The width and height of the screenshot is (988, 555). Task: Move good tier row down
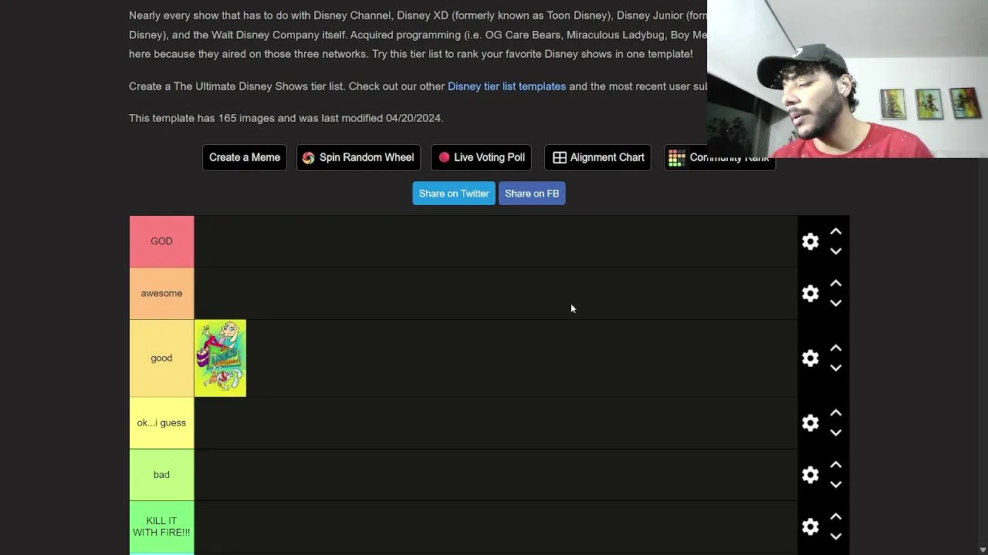click(835, 368)
